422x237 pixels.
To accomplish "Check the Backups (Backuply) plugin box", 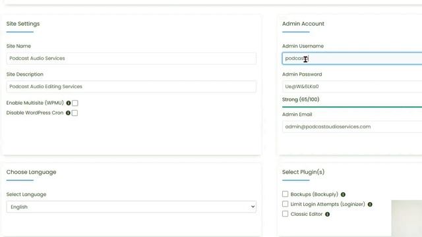I will pyautogui.click(x=285, y=194).
